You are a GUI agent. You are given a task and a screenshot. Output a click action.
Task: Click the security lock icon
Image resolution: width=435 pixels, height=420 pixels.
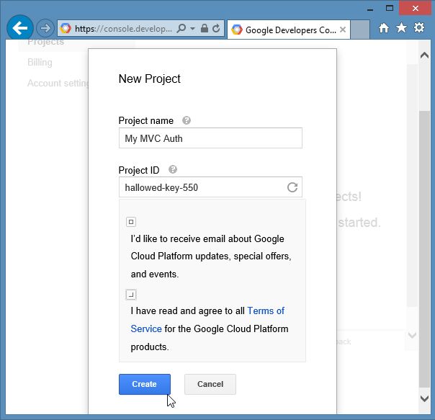click(x=205, y=28)
